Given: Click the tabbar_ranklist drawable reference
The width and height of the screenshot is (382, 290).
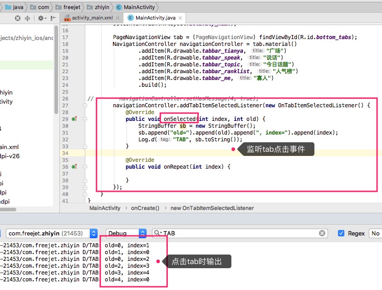Looking at the screenshot, I should pos(225,71).
